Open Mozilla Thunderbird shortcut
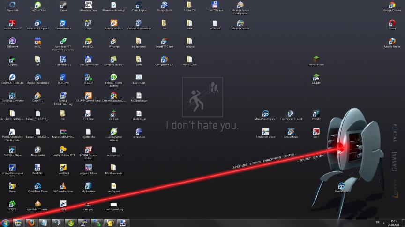Image resolution: width=405 pixels, height=227 pixels. pos(37,79)
